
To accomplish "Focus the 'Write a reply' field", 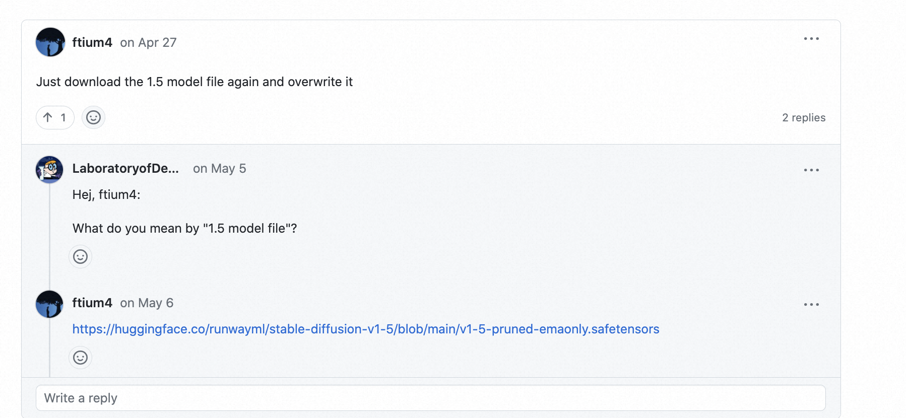I will pyautogui.click(x=430, y=398).
